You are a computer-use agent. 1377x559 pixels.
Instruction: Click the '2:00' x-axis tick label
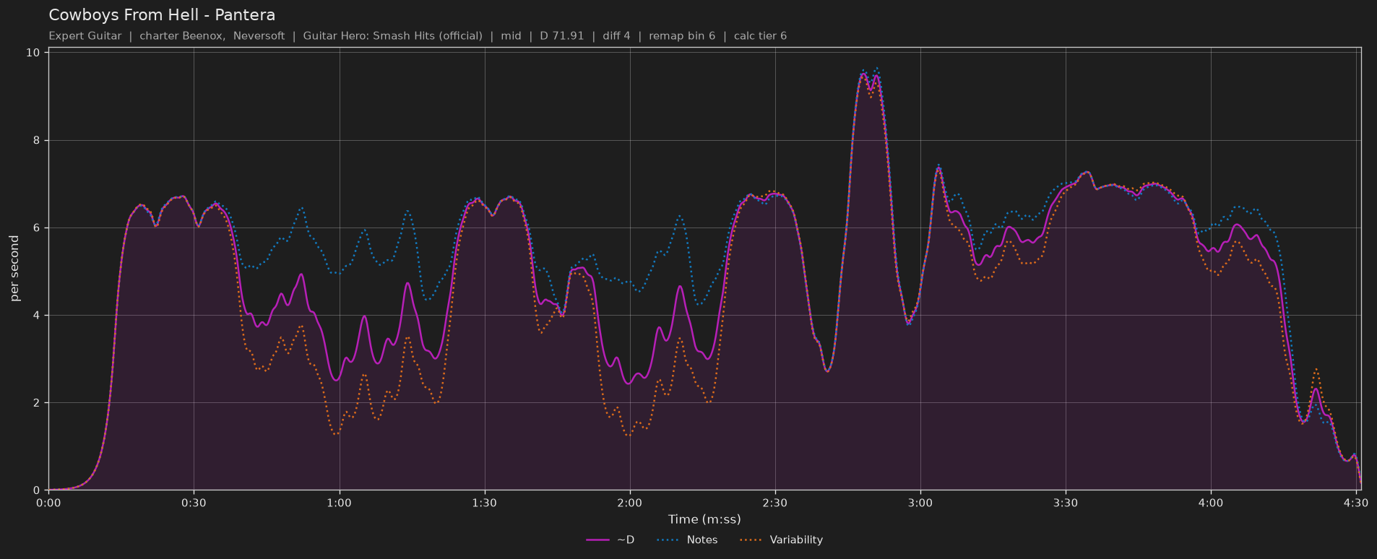click(630, 503)
